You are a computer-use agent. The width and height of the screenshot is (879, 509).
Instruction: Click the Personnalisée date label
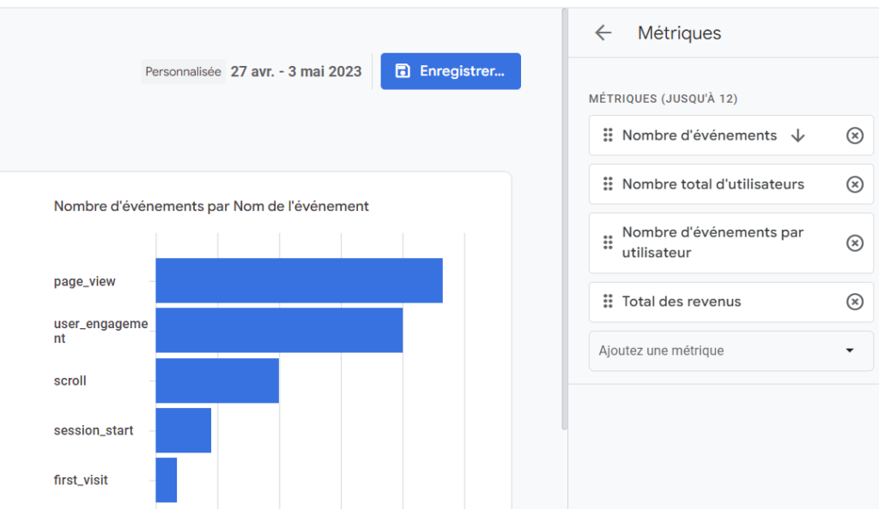183,72
